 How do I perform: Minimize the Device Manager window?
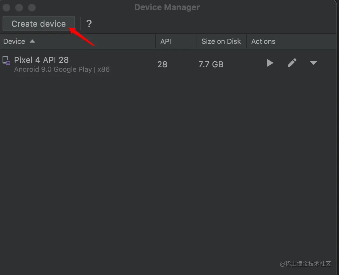tap(19, 7)
